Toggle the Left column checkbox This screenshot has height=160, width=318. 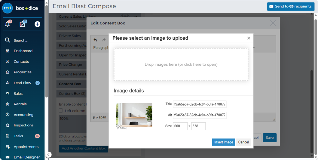click(61, 111)
